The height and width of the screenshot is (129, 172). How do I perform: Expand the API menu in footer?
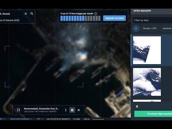[x=40, y=119]
